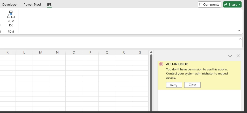Close the add-in task pane with X
The width and height of the screenshot is (247, 113).
click(238, 56)
